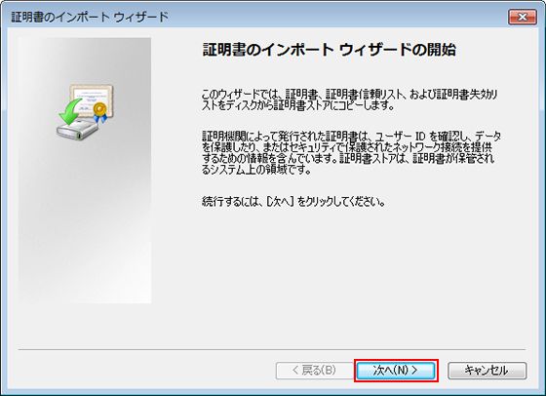Click the horizontal separator above the buttons
Viewport: 546px width, 396px height.
(272, 349)
